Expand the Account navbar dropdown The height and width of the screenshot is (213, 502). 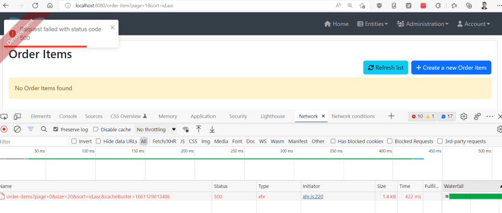pyautogui.click(x=473, y=24)
